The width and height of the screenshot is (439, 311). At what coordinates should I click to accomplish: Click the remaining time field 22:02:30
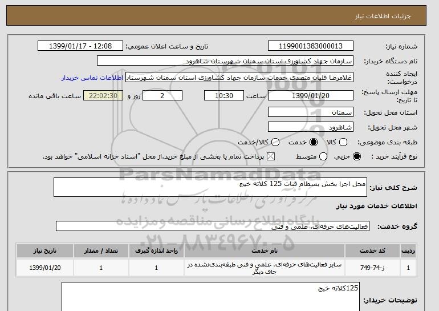[x=103, y=95]
